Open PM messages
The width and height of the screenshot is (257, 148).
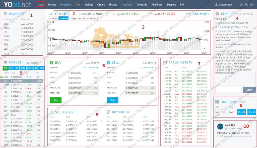[x=182, y=5]
